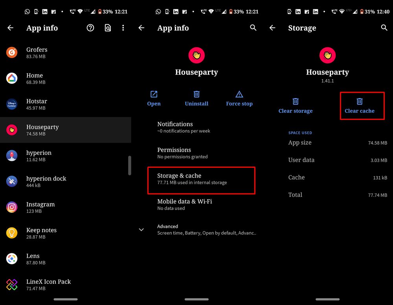
Task: Tap Wi-Fi status icon on Houseparty App info
Action: (x=211, y=11)
